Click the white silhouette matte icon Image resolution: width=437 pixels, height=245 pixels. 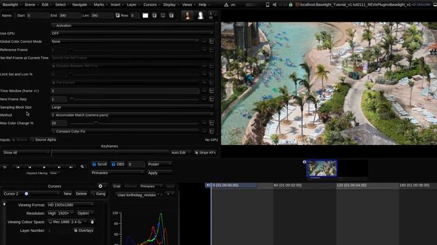coord(200,15)
